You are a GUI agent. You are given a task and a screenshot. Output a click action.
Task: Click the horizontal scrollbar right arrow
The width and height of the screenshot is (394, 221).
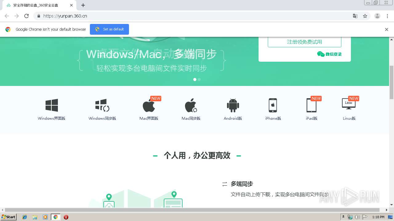click(x=387, y=210)
